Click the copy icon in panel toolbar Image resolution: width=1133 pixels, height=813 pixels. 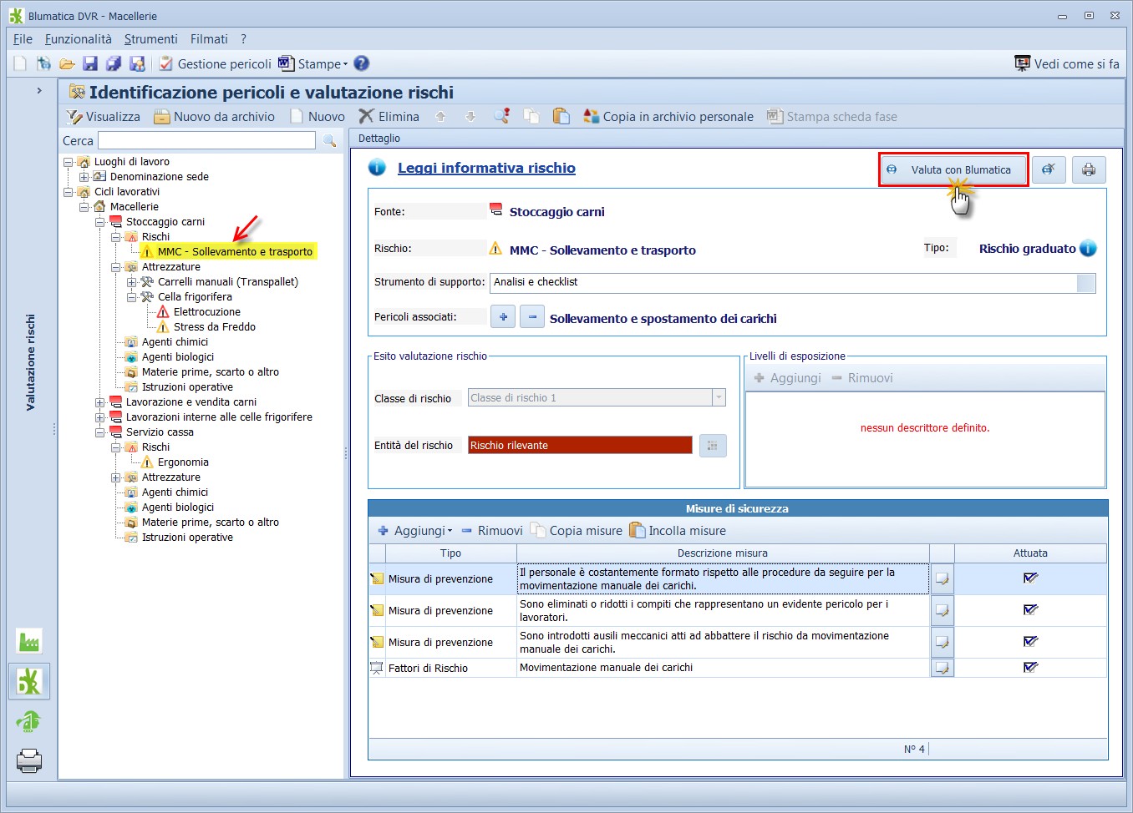(531, 117)
